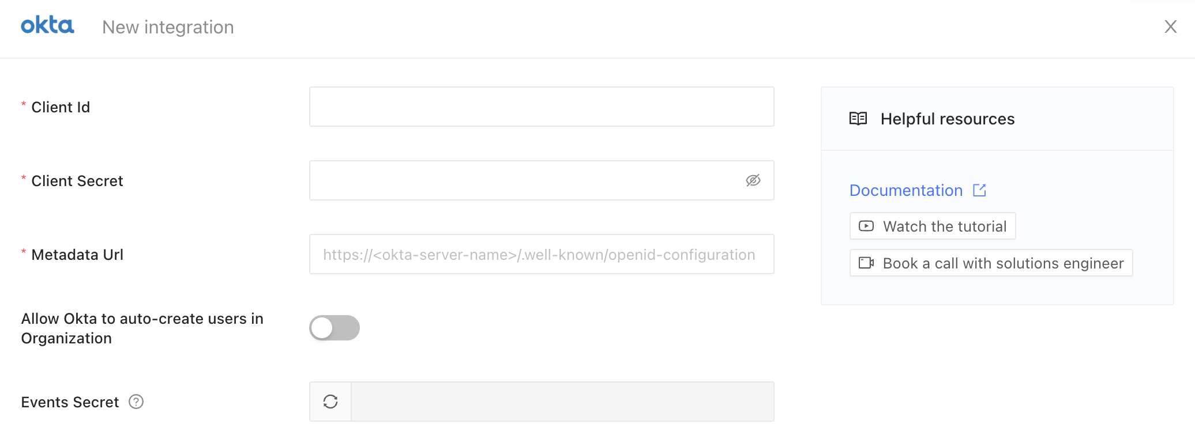Viewport: 1195px width, 439px height.
Task: Click the New integration title text
Action: 168,27
